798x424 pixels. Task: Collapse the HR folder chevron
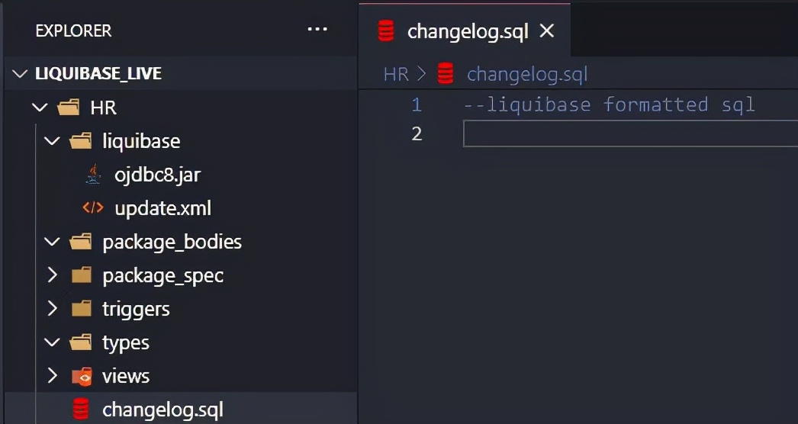point(40,108)
